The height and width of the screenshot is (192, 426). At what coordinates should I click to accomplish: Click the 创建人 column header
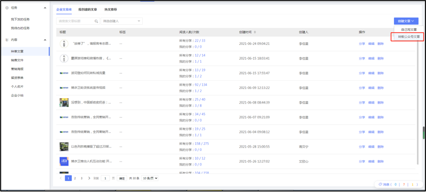point(303,32)
